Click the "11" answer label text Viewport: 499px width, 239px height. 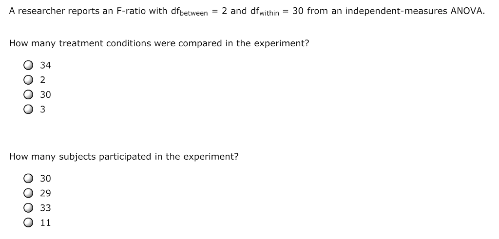[x=45, y=223]
